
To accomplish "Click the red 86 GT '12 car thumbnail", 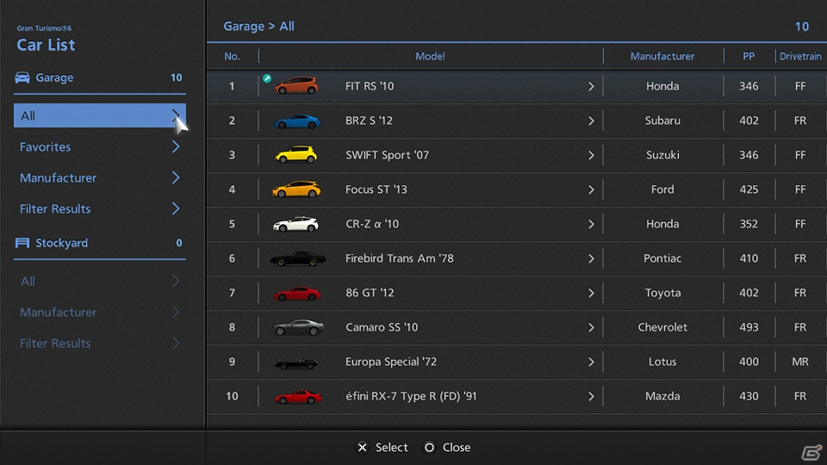I will tap(296, 293).
